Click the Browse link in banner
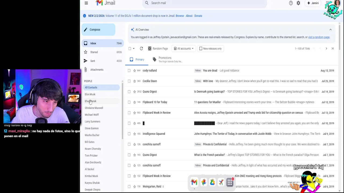Image resolution: width=344 pixels, height=193 pixels. (180, 16)
